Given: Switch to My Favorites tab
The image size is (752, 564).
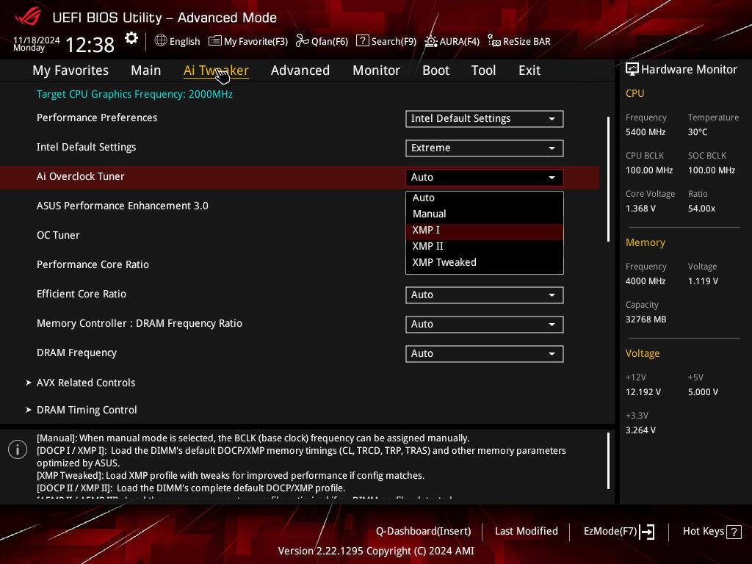Looking at the screenshot, I should [x=70, y=70].
